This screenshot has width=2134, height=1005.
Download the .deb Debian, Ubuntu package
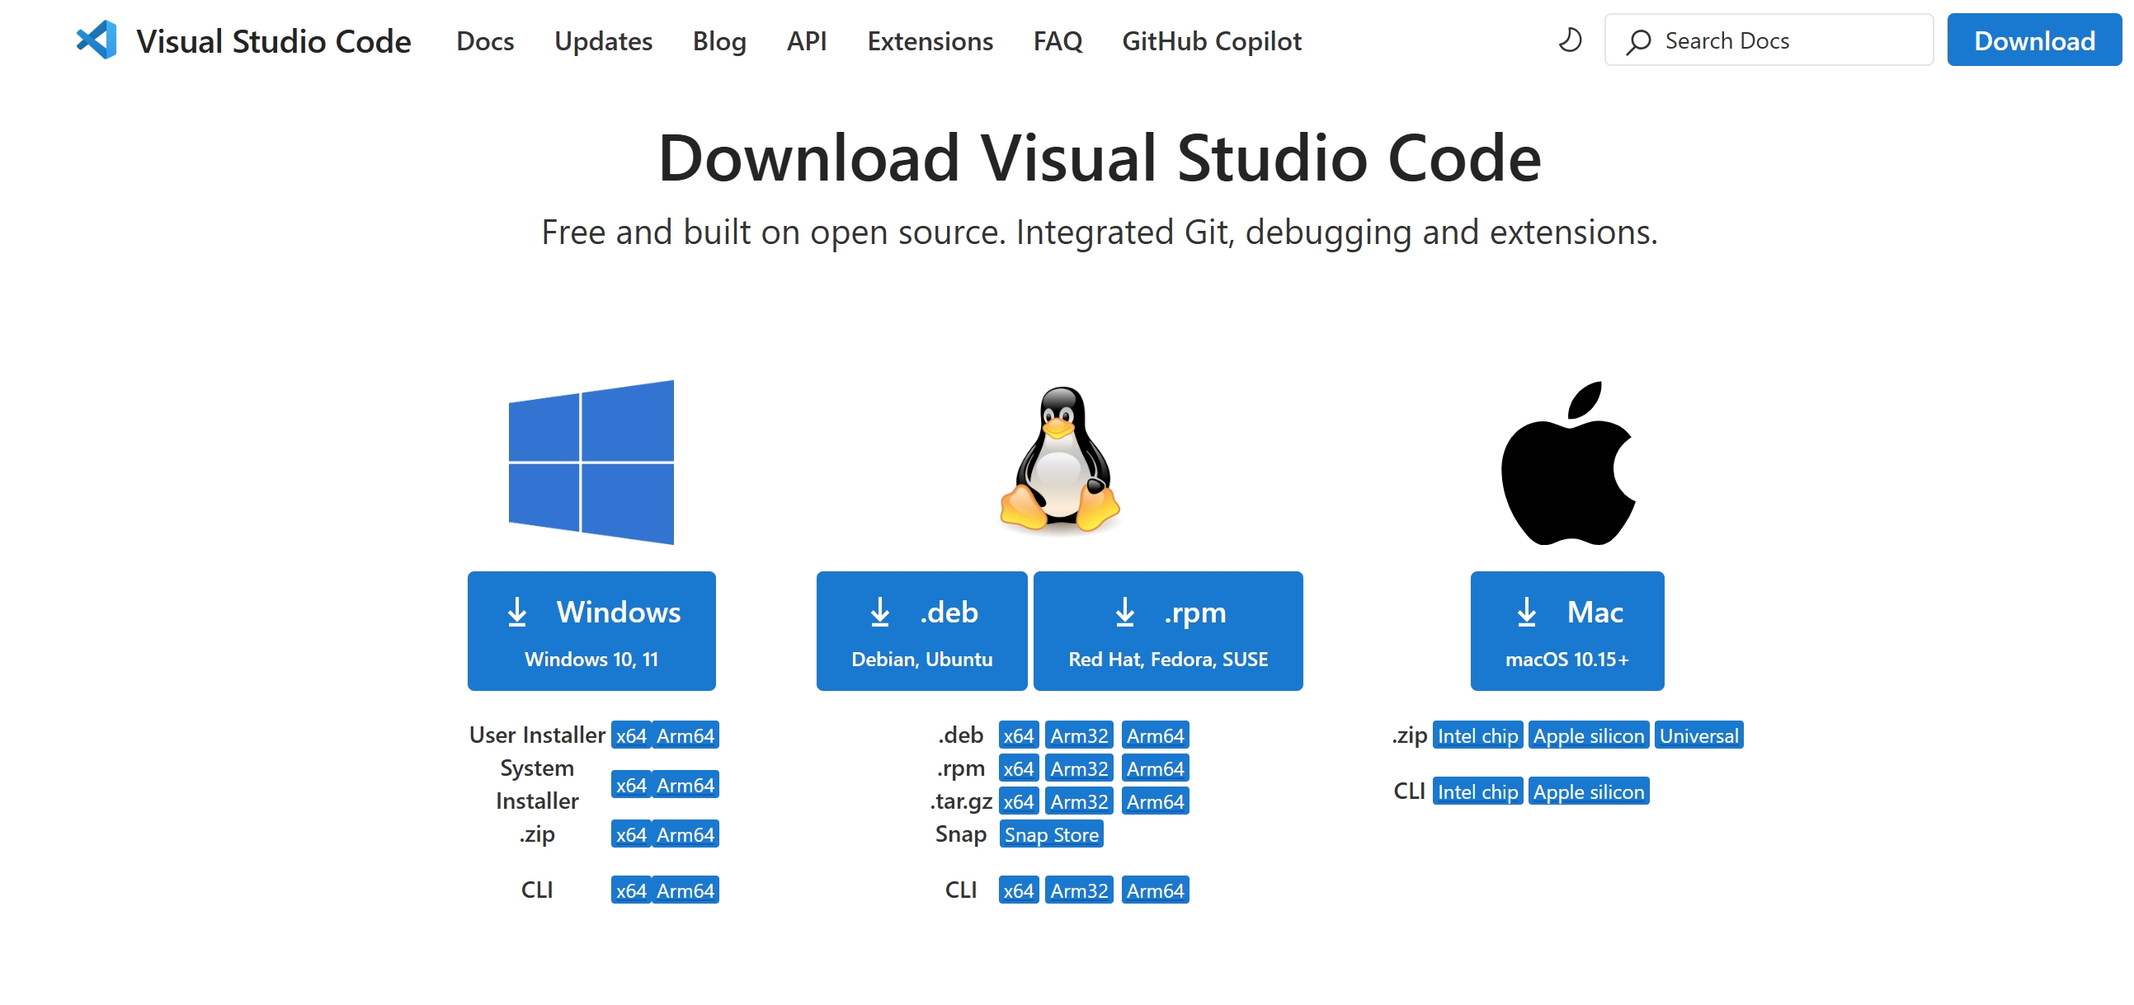click(x=921, y=631)
